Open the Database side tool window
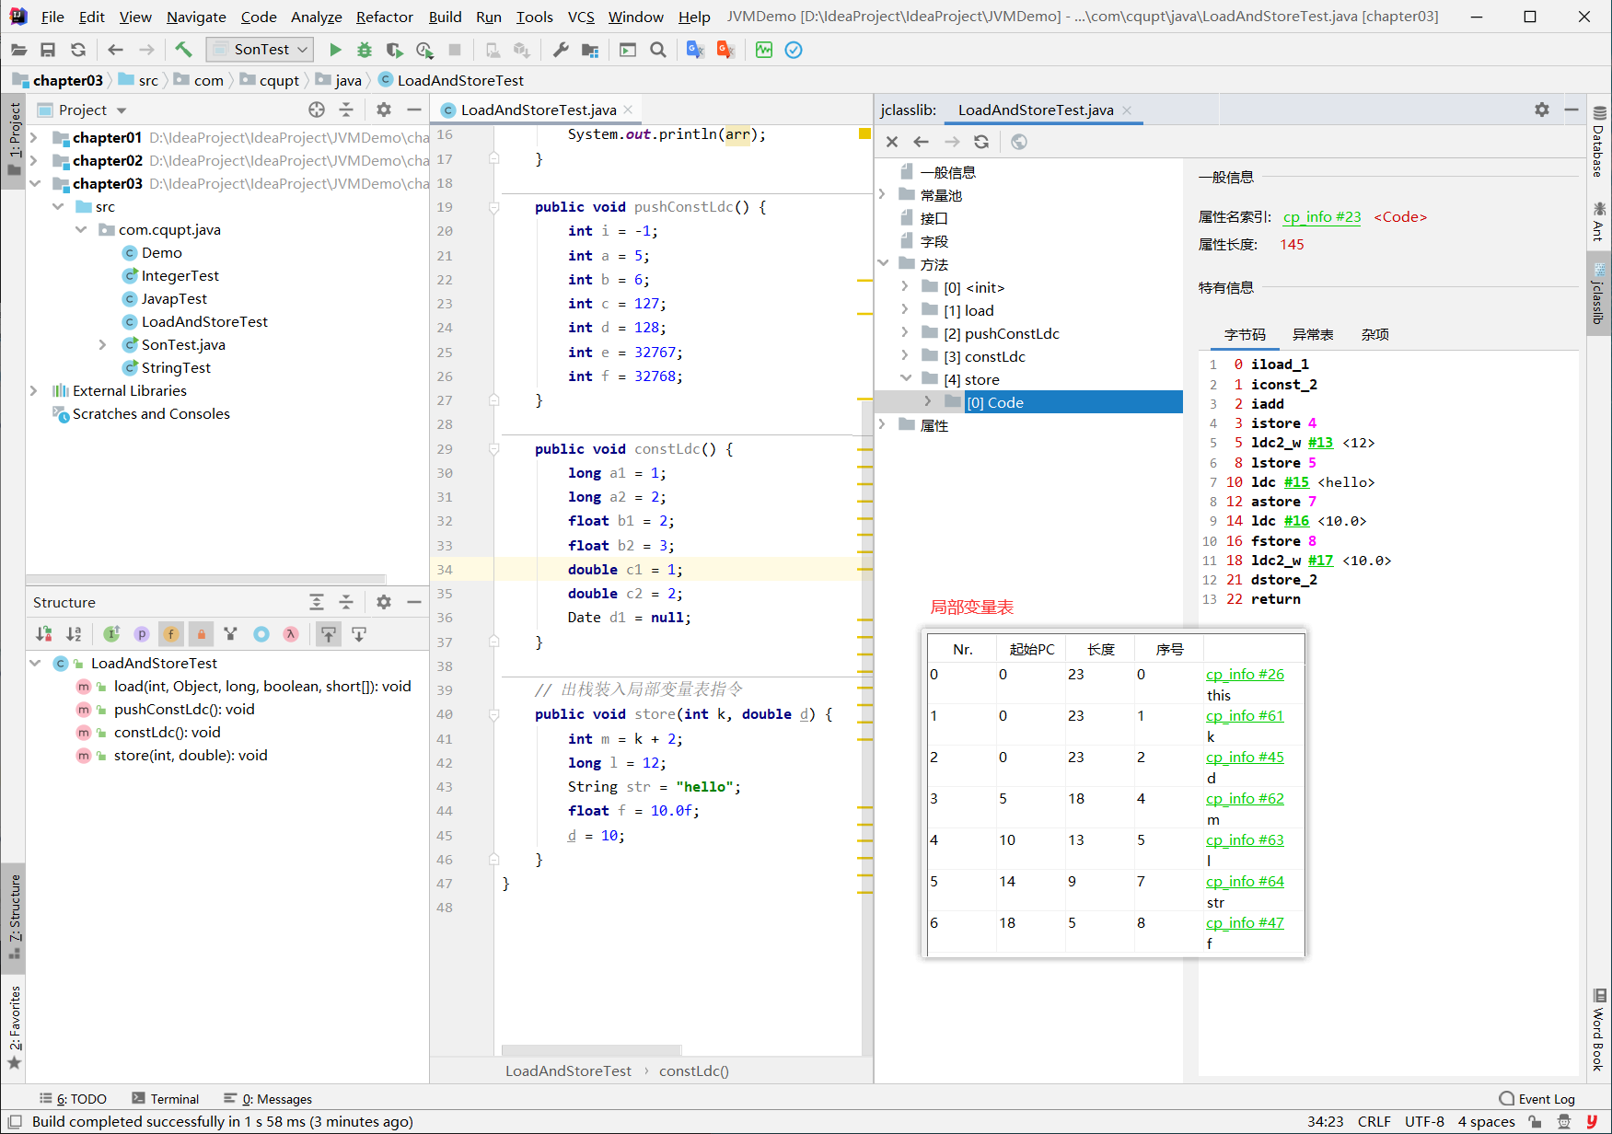The height and width of the screenshot is (1134, 1612). tap(1599, 142)
